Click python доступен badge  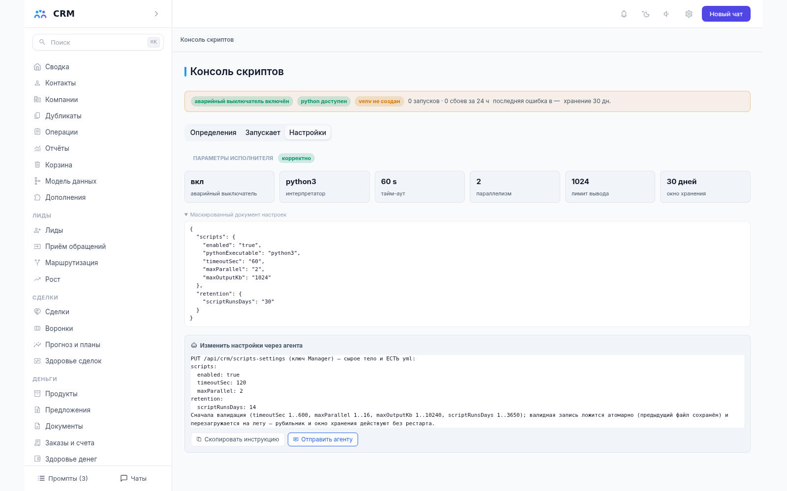(324, 101)
